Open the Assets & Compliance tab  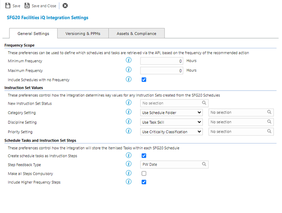pyautogui.click(x=136, y=33)
